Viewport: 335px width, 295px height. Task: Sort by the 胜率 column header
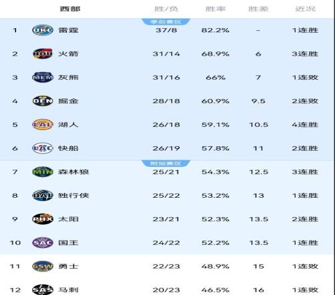tap(216, 9)
